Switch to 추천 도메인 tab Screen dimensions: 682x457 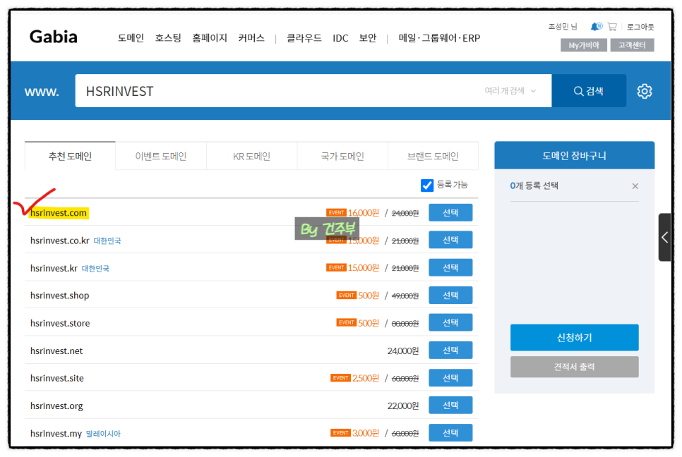click(x=70, y=156)
